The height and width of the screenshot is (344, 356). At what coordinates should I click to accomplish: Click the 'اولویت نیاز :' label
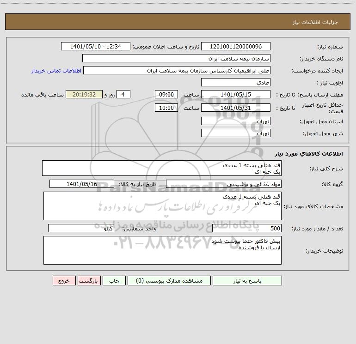pos(330,83)
